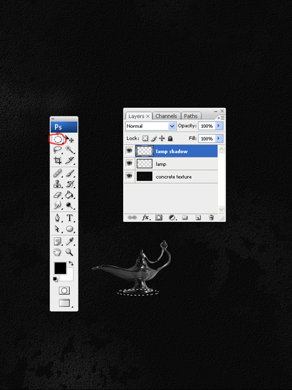The image size is (292, 390).
Task: Delete the selected layer
Action: [x=211, y=217]
